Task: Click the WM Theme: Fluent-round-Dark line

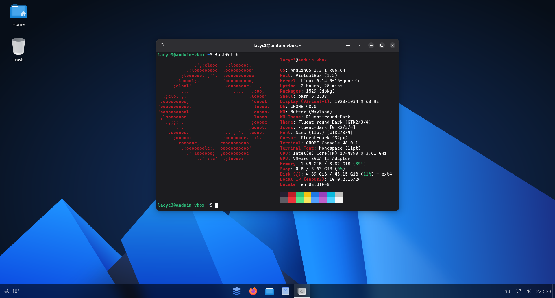Action: coord(315,117)
